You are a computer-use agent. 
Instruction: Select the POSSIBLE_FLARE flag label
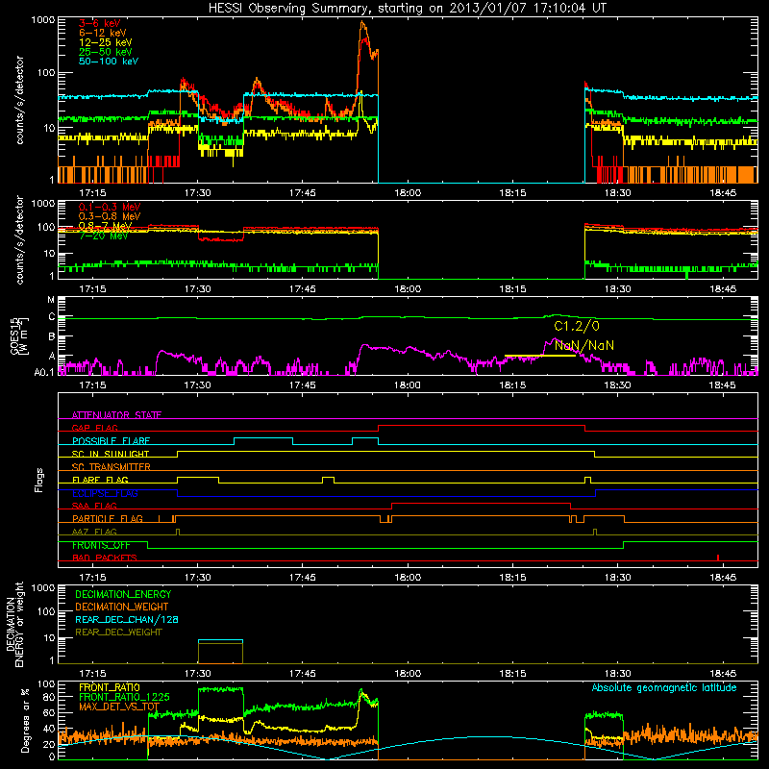click(x=111, y=441)
